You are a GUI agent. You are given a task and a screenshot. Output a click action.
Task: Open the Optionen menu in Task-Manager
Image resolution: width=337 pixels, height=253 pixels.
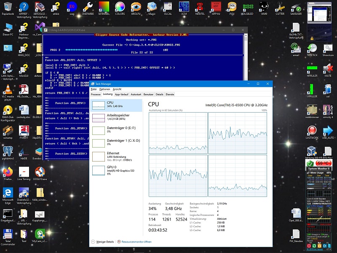click(x=104, y=89)
